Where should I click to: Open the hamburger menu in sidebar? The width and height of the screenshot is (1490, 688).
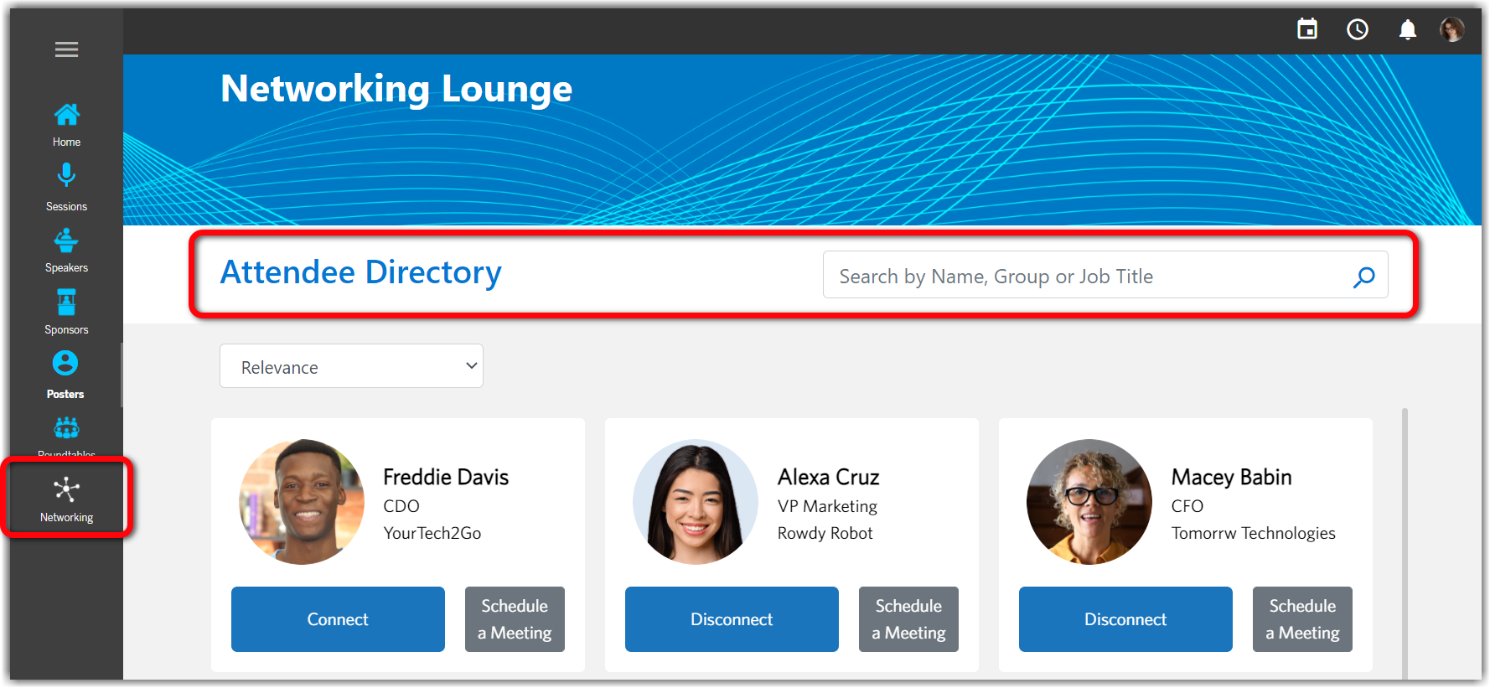(66, 49)
